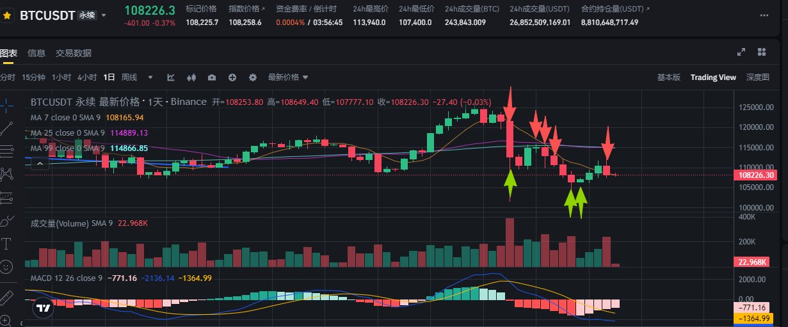This screenshot has height=327, width=788.
Task: Open the chart layout grid icon
Action: pyautogui.click(x=762, y=52)
